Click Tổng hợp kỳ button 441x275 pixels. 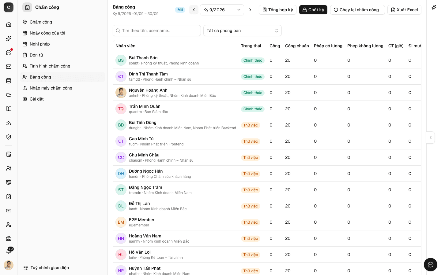[x=277, y=10]
